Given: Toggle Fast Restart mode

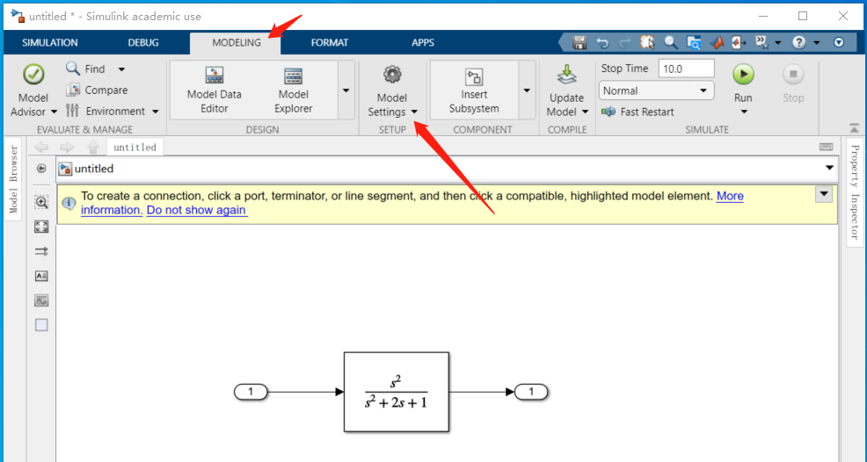Looking at the screenshot, I should (x=637, y=112).
